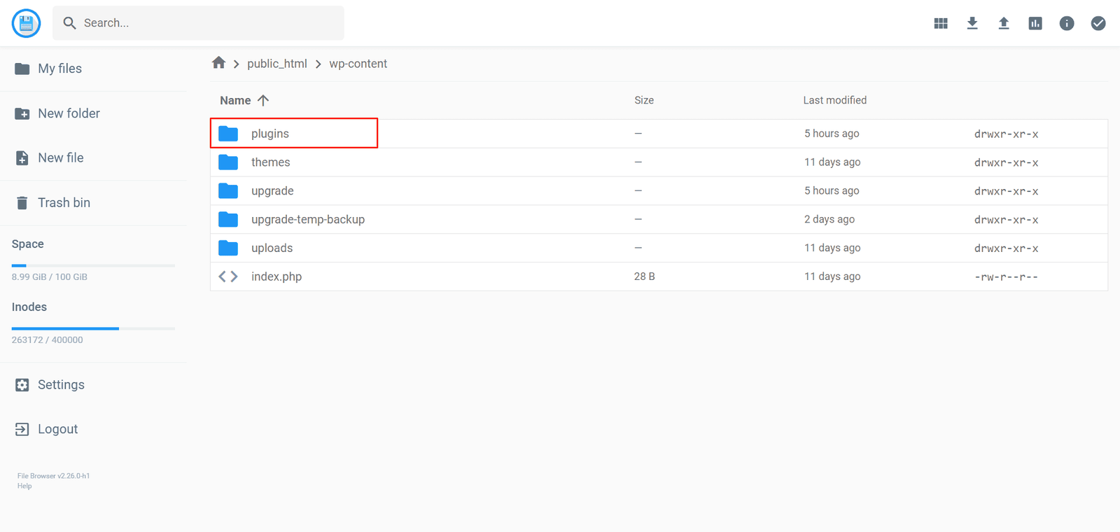Open the Trash bin section
1120x532 pixels.
(64, 203)
